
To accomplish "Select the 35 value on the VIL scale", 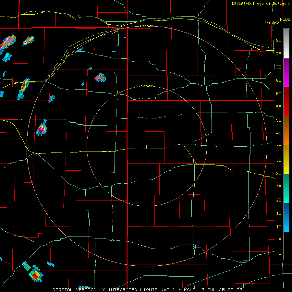I will pos(279,160).
